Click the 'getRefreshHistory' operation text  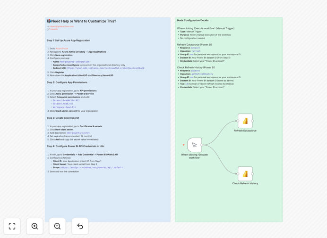(202, 74)
